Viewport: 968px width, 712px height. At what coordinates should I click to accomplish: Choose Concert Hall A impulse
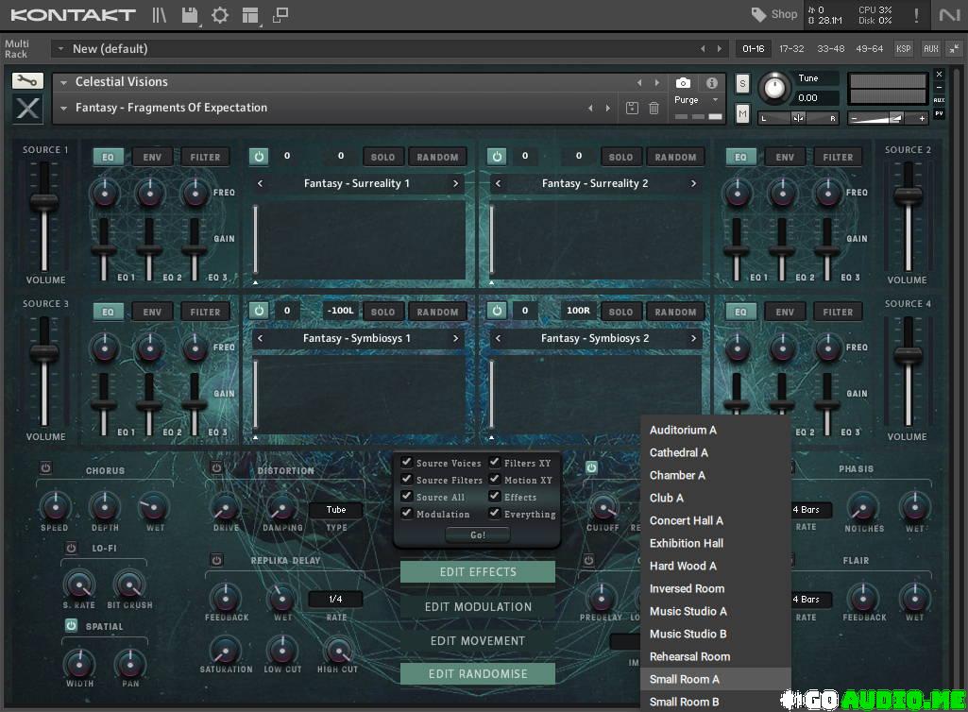pos(716,520)
